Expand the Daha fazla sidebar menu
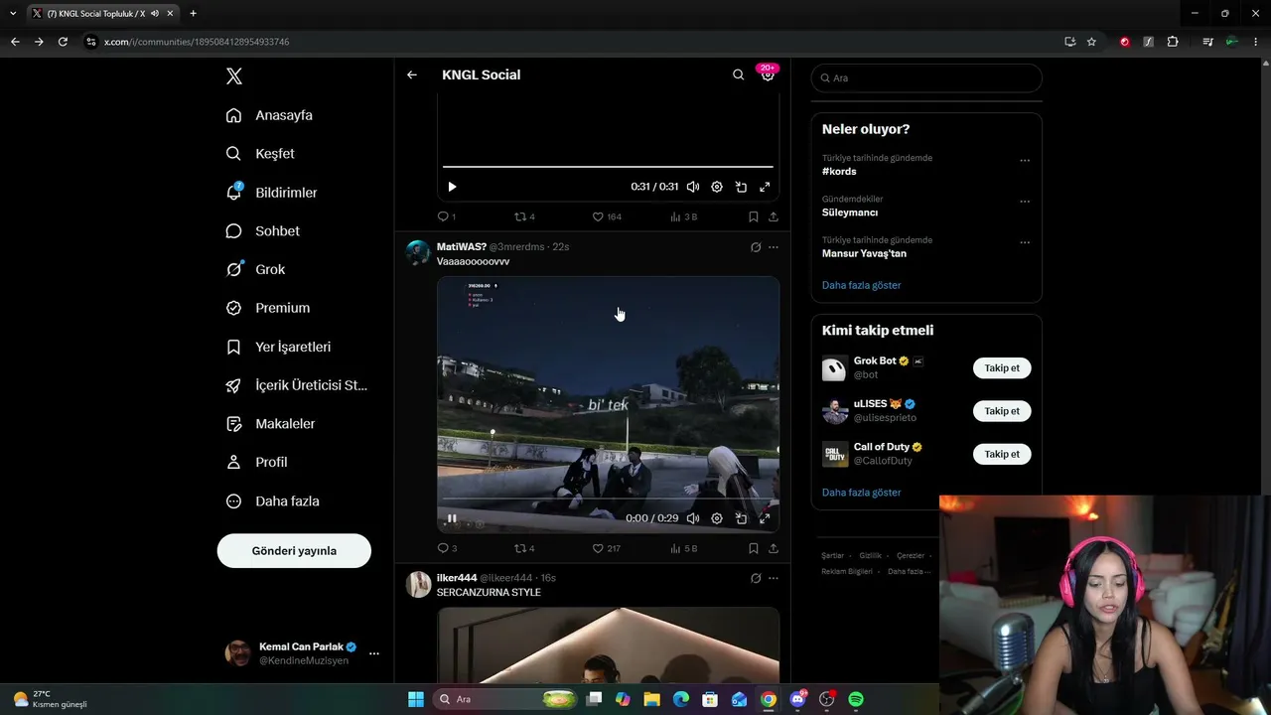This screenshot has width=1271, height=715. tap(272, 501)
